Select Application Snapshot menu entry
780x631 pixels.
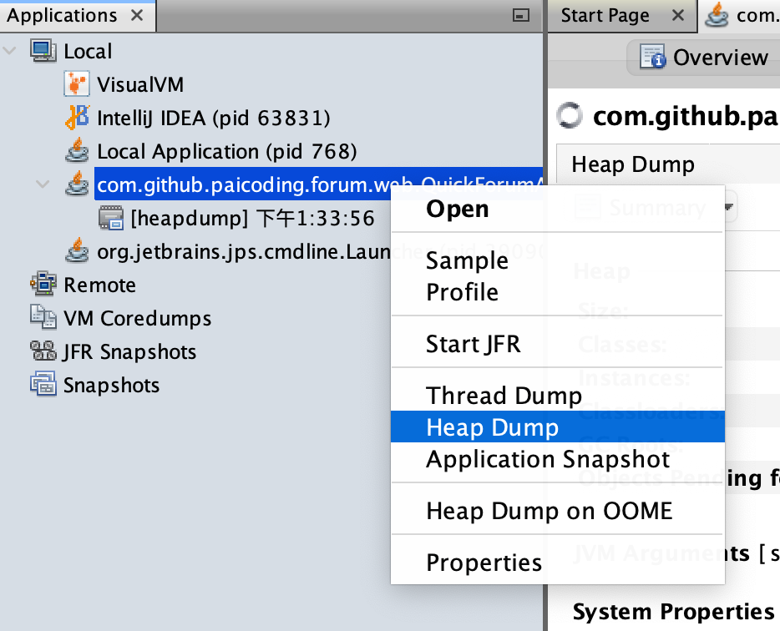tap(548, 459)
